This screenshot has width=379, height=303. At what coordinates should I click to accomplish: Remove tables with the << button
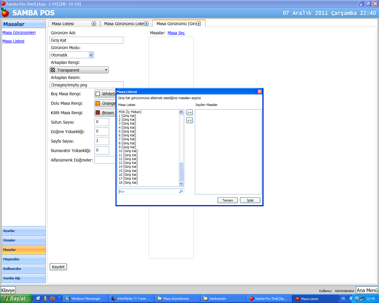(x=189, y=120)
